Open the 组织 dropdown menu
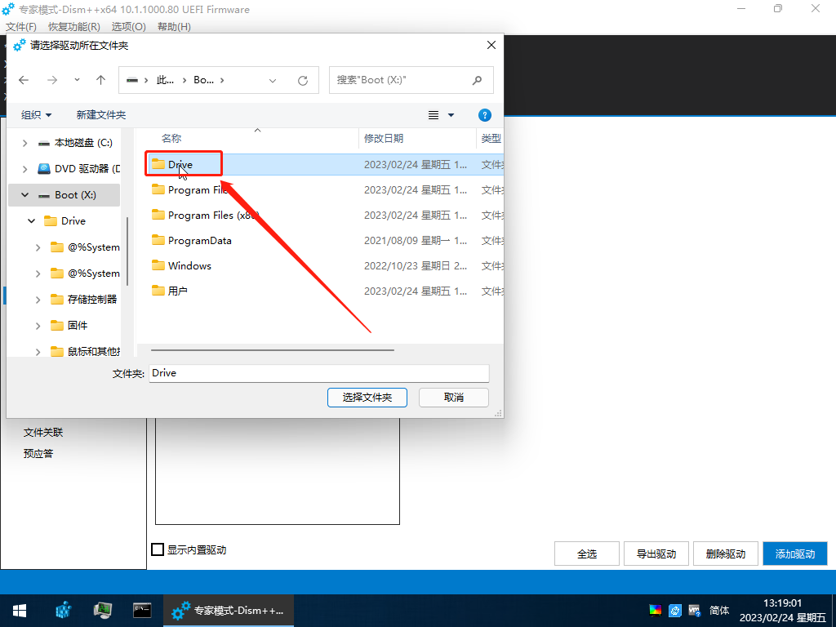 [37, 115]
